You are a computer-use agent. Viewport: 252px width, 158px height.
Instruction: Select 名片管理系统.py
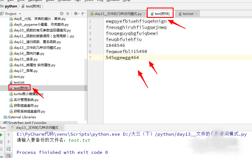pyautogui.click(x=26, y=100)
